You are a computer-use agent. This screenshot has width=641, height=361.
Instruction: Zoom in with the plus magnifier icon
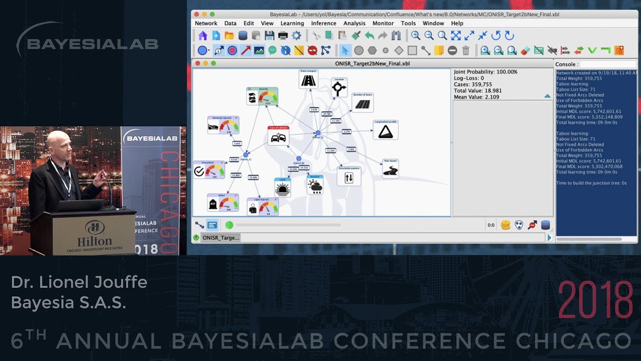416,36
